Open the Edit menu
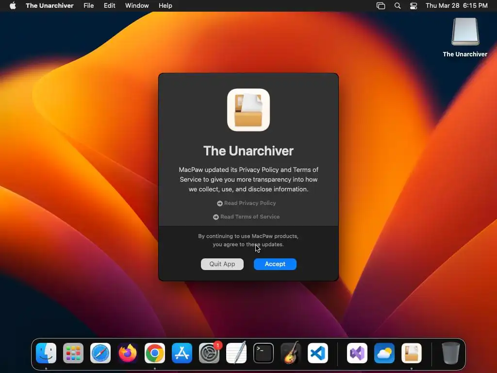 pyautogui.click(x=109, y=6)
